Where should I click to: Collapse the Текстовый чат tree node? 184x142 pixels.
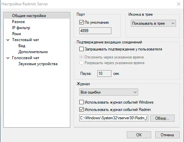coord(8,40)
